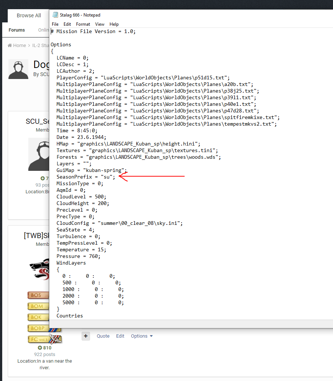Click the Temperature = 15; line

(x=82, y=249)
